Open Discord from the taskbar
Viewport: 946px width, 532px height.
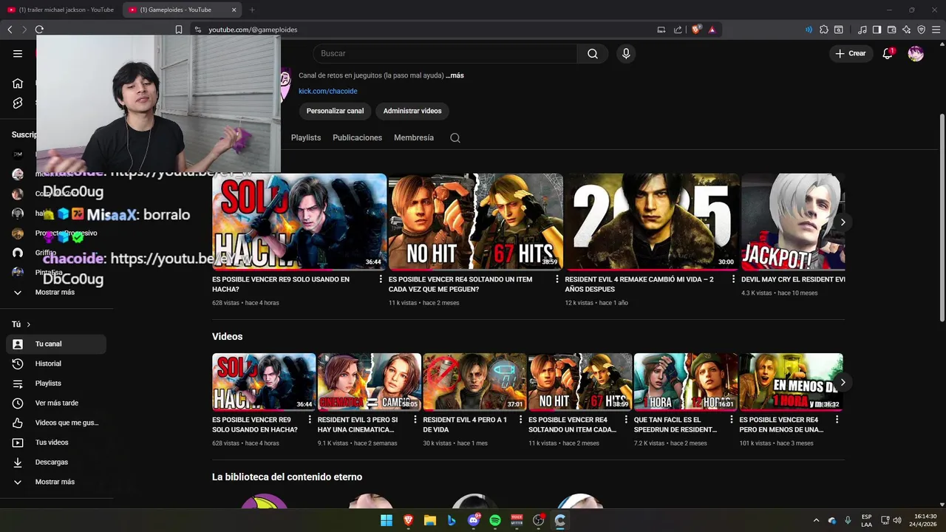pyautogui.click(x=474, y=520)
